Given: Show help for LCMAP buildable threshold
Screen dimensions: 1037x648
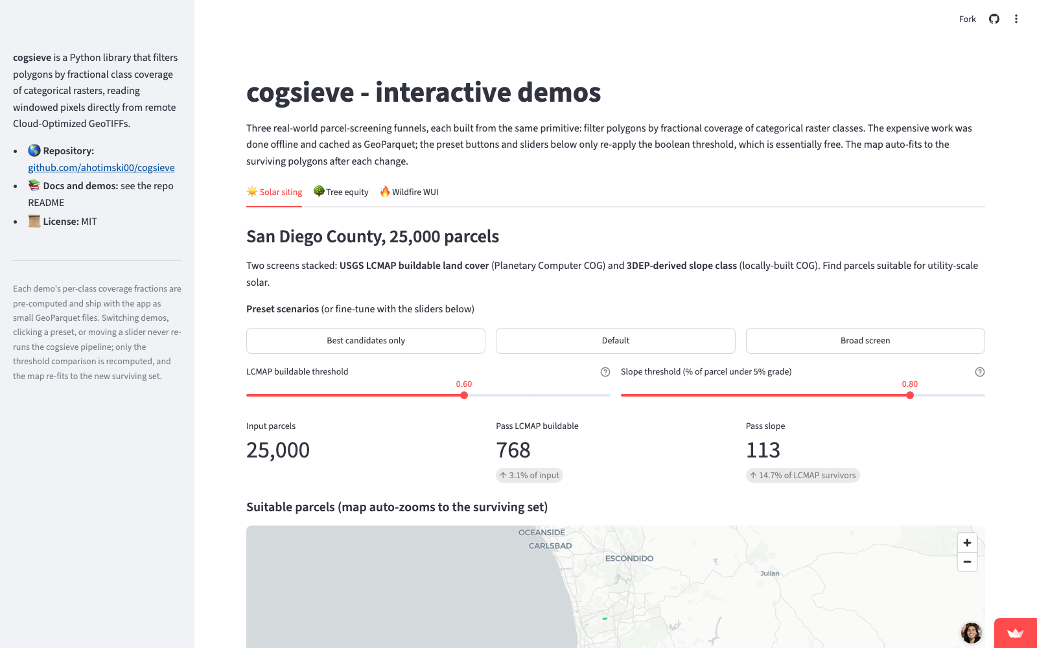Looking at the screenshot, I should point(605,372).
